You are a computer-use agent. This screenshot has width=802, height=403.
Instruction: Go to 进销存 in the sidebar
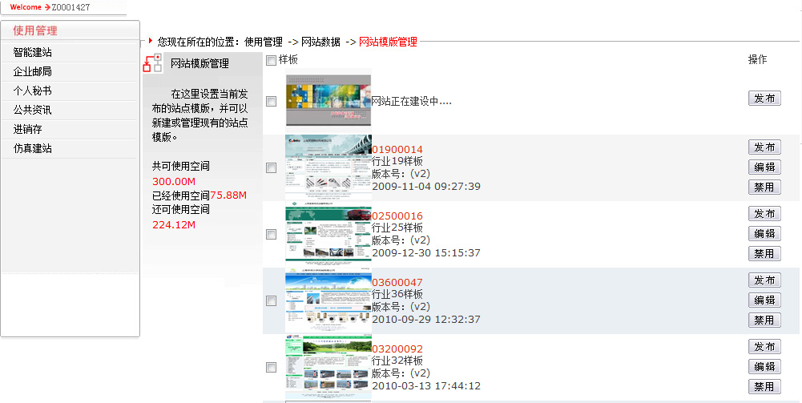(x=27, y=129)
